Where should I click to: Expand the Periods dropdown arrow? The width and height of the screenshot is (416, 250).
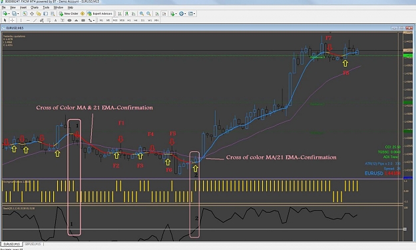(x=185, y=13)
